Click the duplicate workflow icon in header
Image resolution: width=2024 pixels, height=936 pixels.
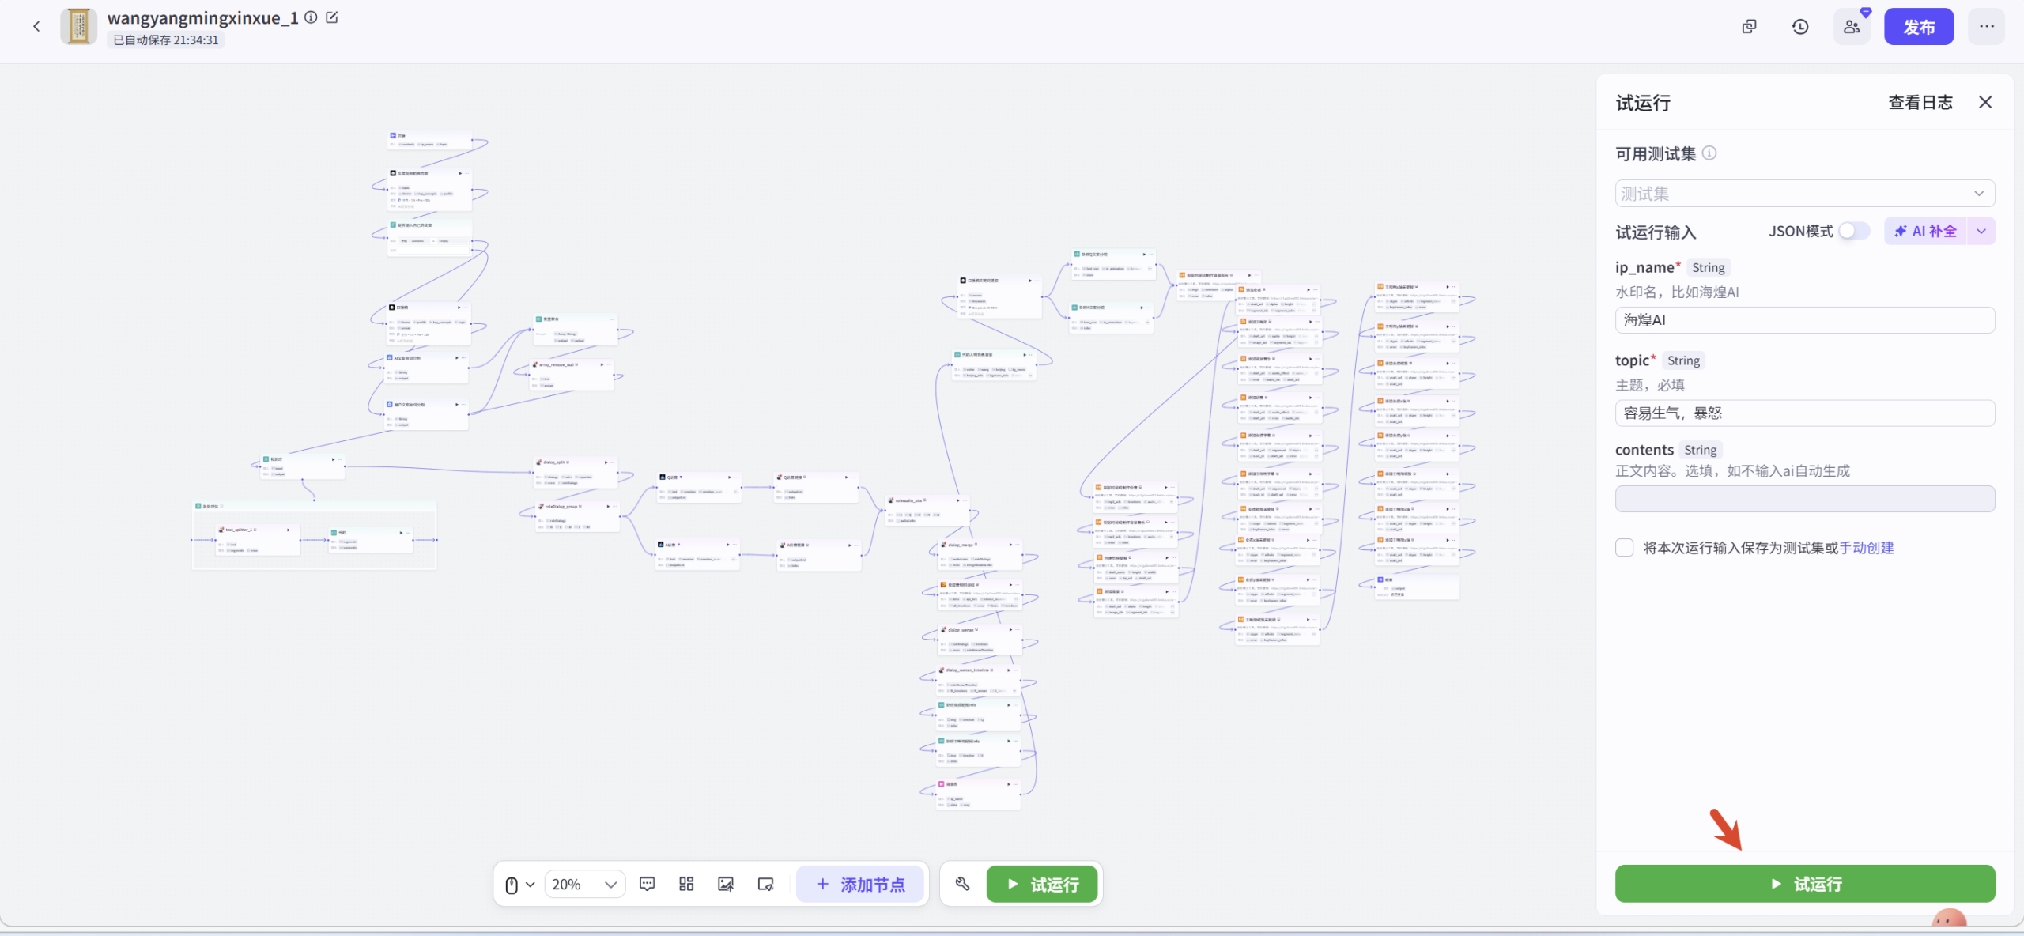point(1749,27)
